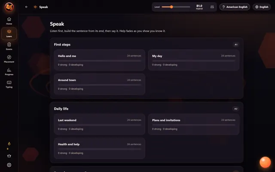Click the Speak waveform icon in header

(x=35, y=7)
